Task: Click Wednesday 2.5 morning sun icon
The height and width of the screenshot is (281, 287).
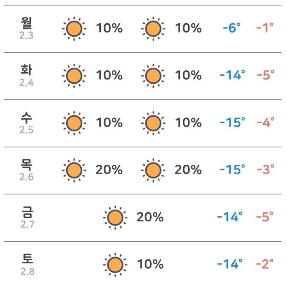Action: (74, 123)
